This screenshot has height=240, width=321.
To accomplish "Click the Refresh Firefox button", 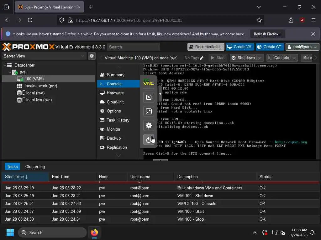I will pos(268,34).
